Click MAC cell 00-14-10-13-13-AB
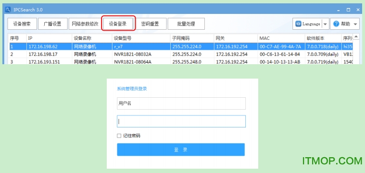The width and height of the screenshot is (365, 173). (x=280, y=62)
